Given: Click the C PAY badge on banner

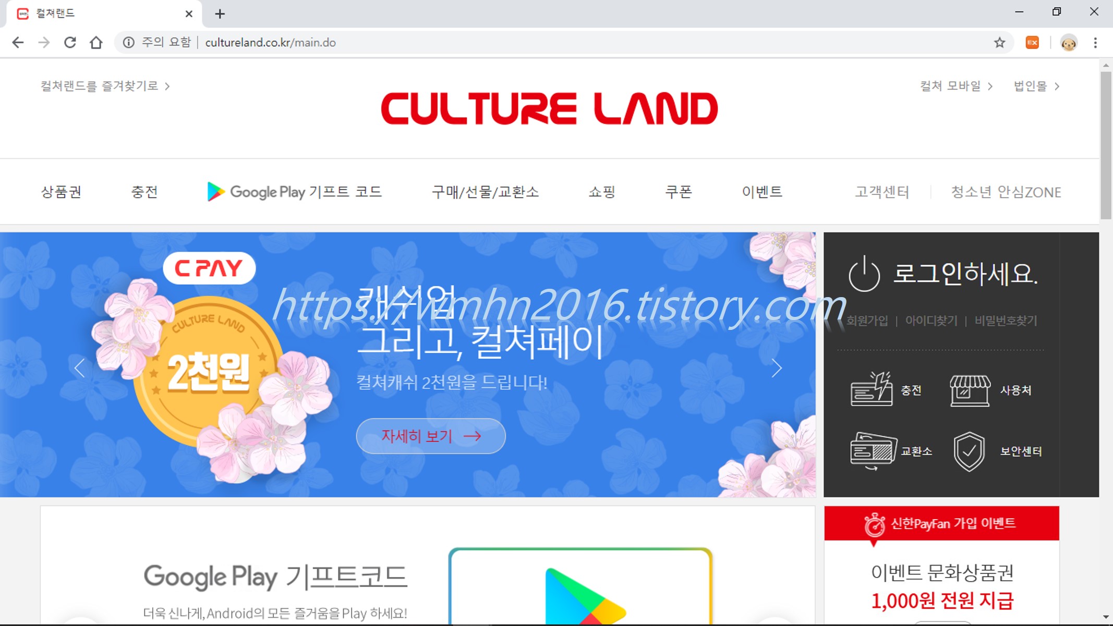Looking at the screenshot, I should pyautogui.click(x=209, y=268).
